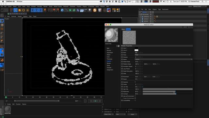The height and width of the screenshot is (118, 209).
Task: Open the green subdivision generator icon
Action: [70, 10]
